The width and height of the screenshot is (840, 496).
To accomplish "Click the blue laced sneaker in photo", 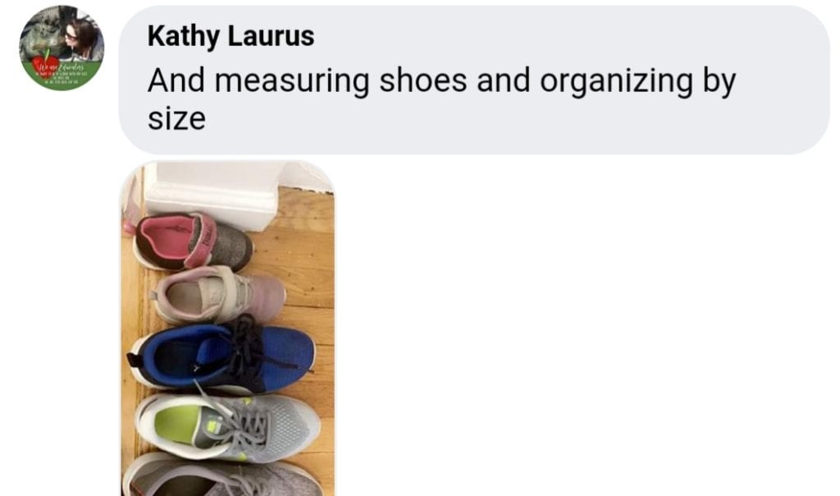I will tap(222, 355).
